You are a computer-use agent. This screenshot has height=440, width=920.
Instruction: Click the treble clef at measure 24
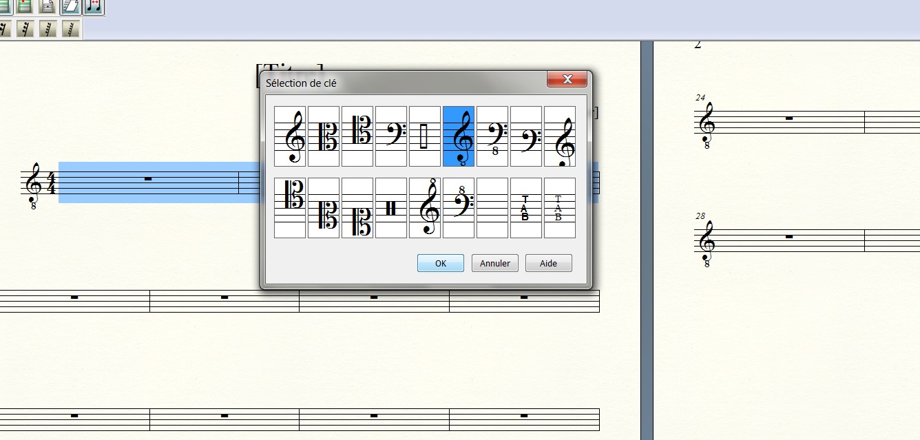point(707,123)
